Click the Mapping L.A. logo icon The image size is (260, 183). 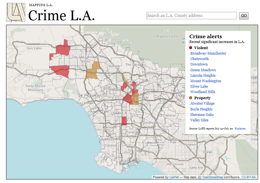[16, 13]
